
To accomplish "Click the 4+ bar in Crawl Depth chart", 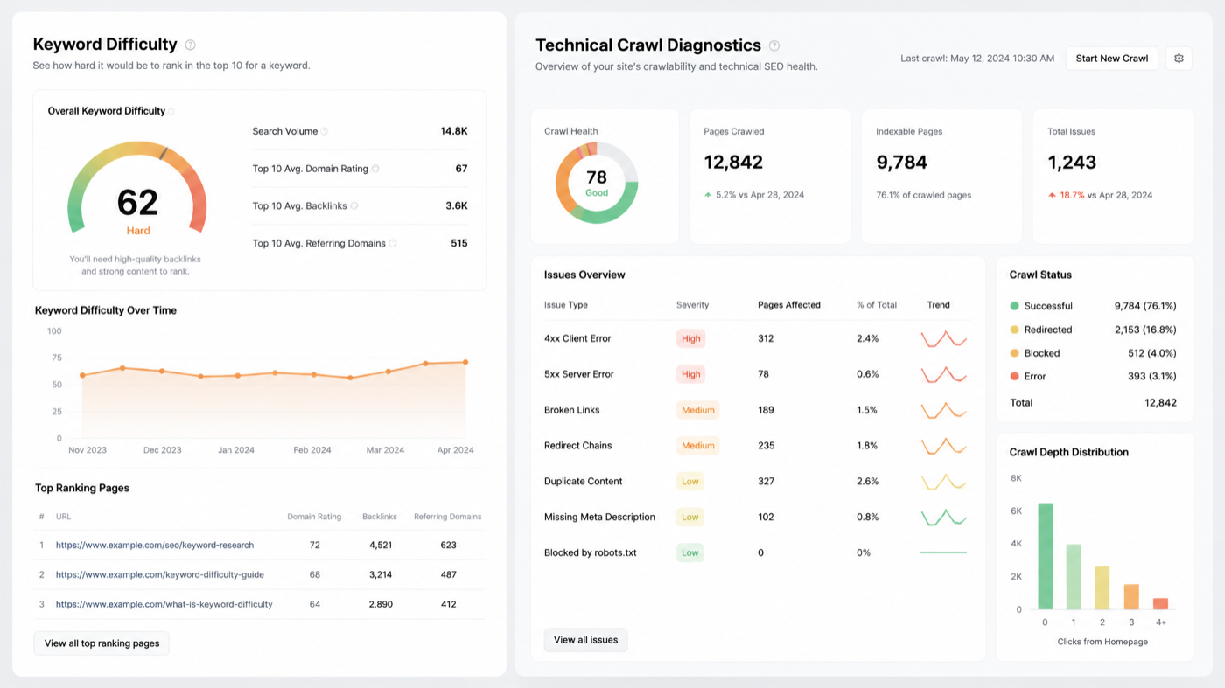I will point(1160,603).
